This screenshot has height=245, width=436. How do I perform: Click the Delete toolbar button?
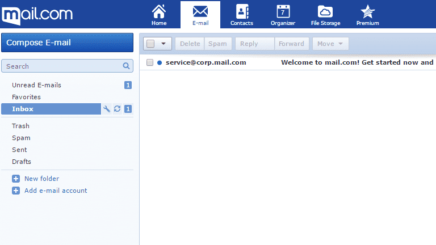pos(190,44)
